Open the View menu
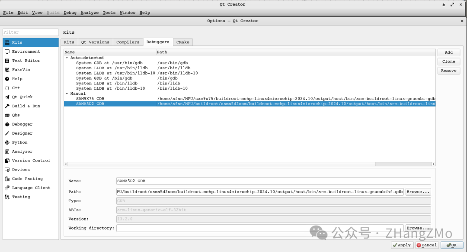The width and height of the screenshot is (467, 252). click(37, 13)
